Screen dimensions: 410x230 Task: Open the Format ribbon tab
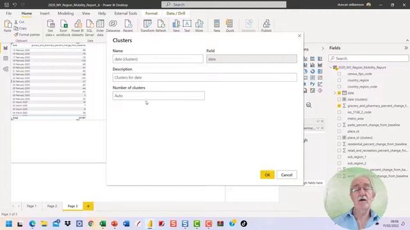pyautogui.click(x=151, y=13)
